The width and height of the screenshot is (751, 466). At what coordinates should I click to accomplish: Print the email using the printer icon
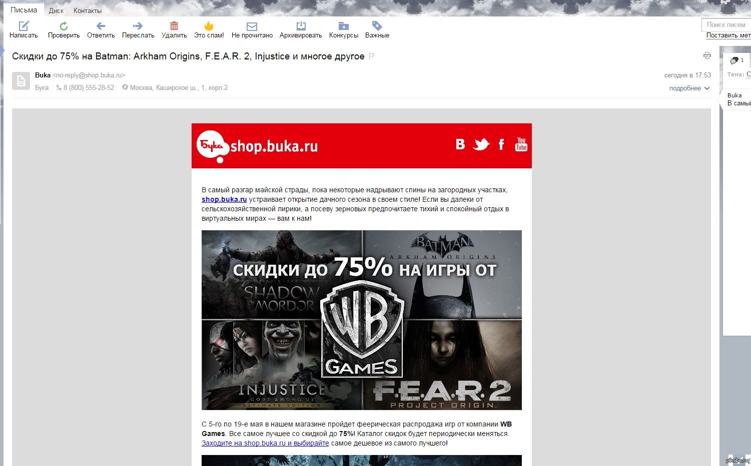pos(707,55)
